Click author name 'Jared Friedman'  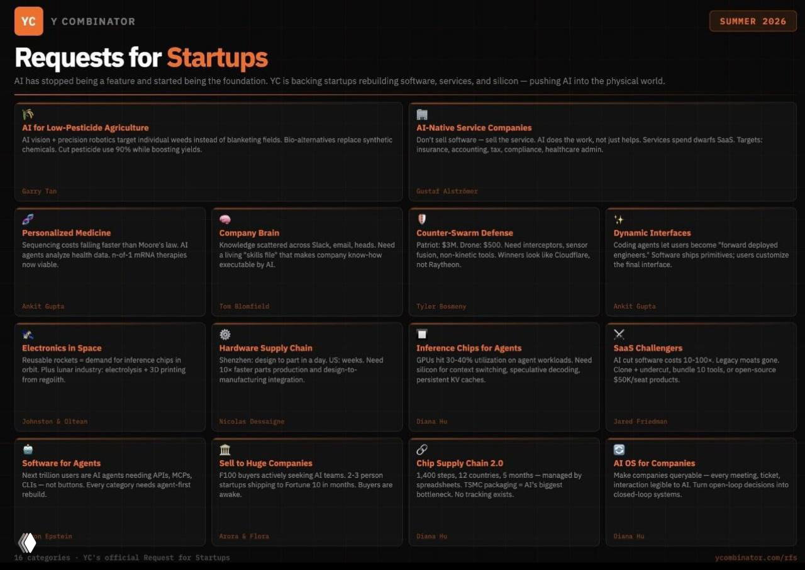[x=640, y=422]
